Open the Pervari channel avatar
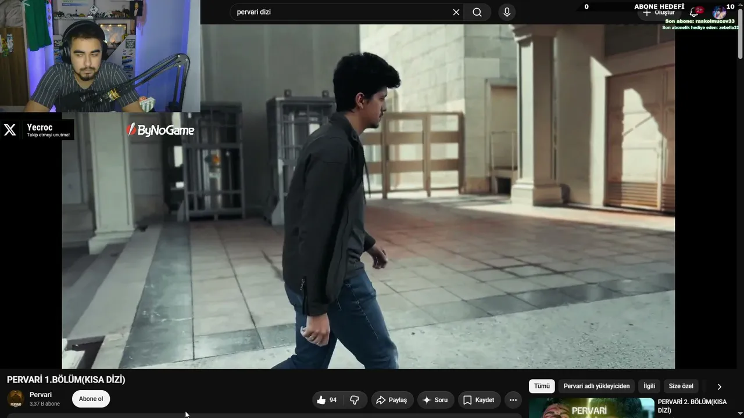The image size is (744, 418). 15,399
